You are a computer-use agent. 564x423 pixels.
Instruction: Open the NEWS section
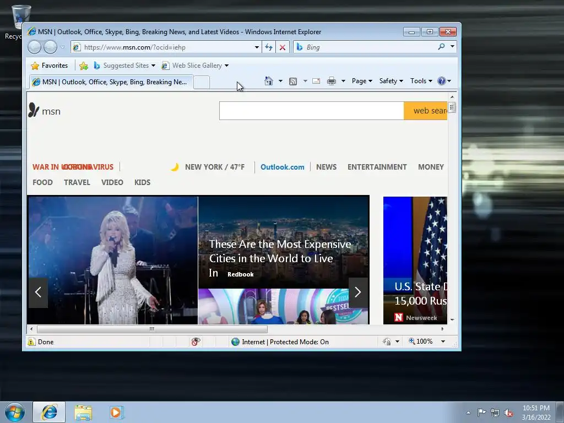pos(326,167)
